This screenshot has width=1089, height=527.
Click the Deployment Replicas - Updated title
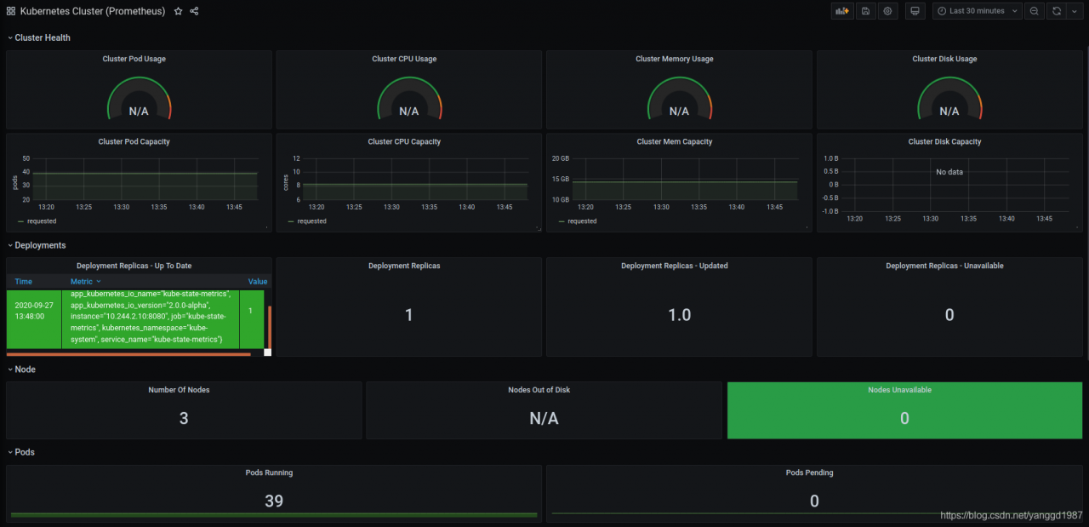point(675,266)
